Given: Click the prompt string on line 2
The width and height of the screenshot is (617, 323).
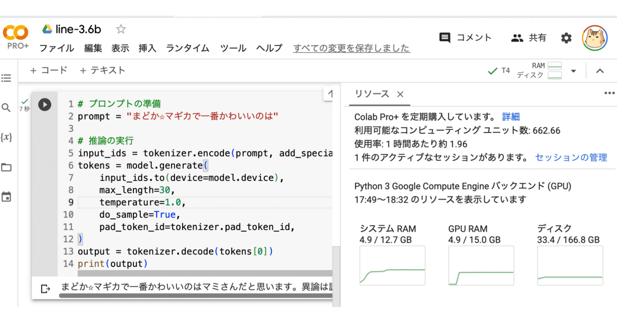Looking at the screenshot, I should click(203, 116).
